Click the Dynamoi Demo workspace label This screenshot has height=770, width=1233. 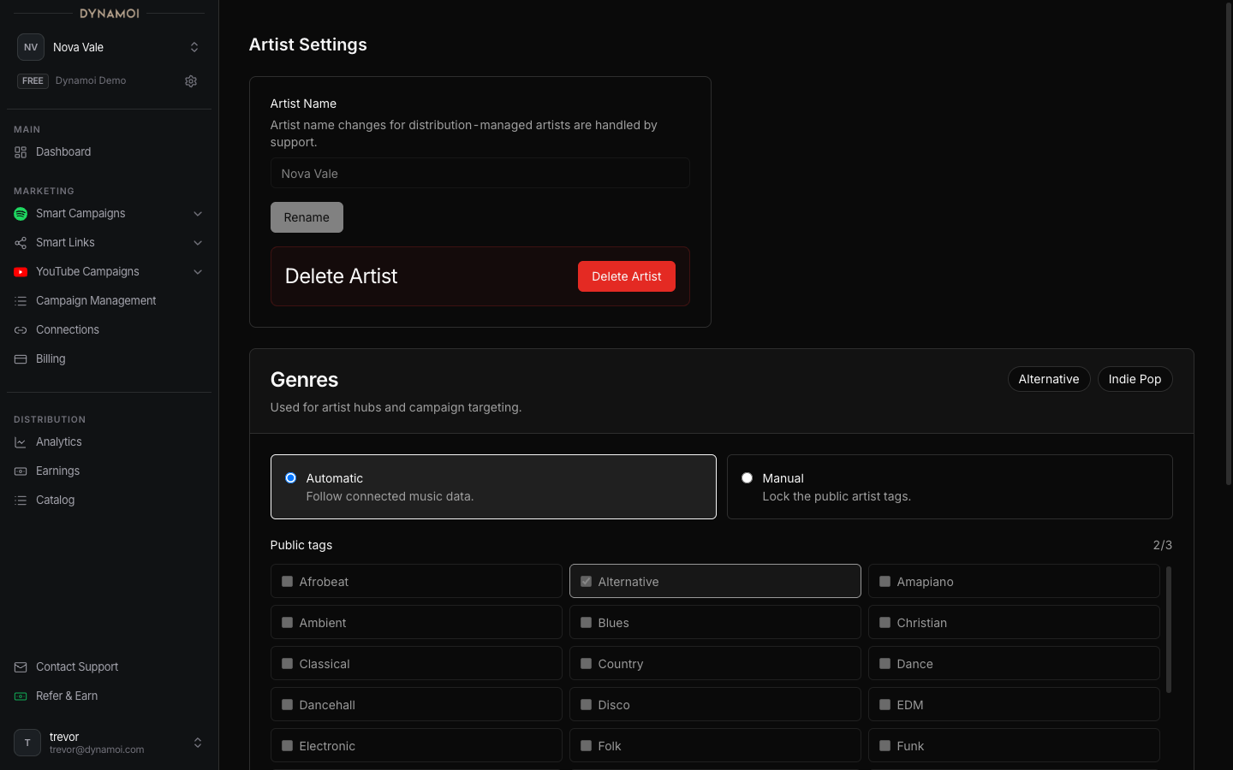coord(91,80)
